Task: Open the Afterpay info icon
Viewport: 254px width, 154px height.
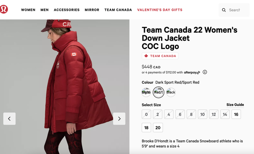Action: (x=205, y=72)
